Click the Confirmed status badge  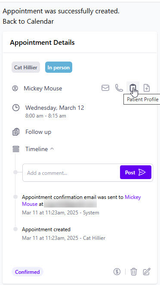pos(28,272)
